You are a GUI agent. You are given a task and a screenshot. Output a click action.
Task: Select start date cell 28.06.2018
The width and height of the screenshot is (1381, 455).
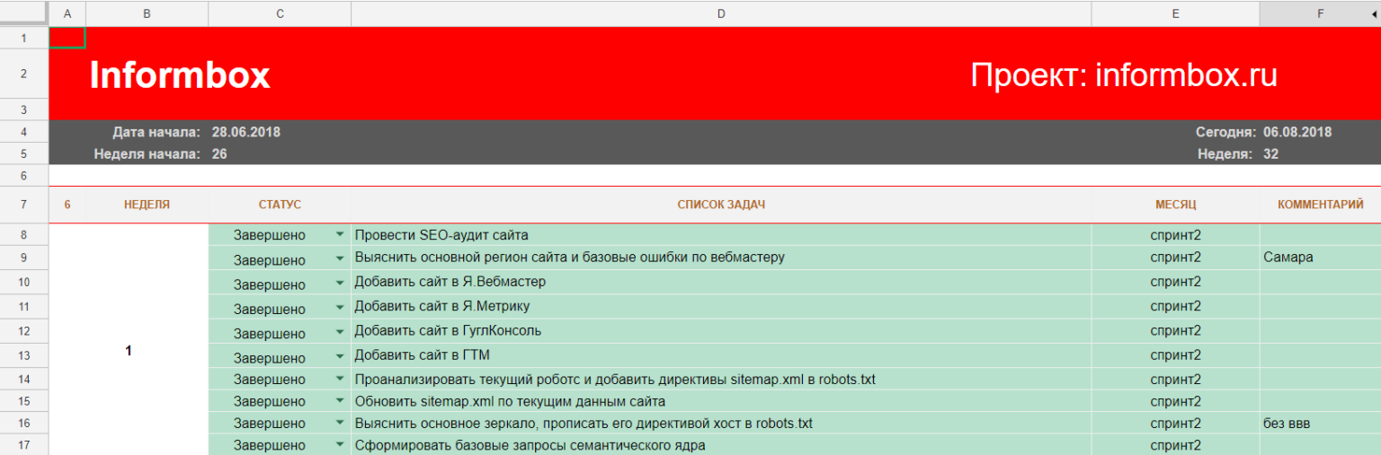click(x=246, y=132)
